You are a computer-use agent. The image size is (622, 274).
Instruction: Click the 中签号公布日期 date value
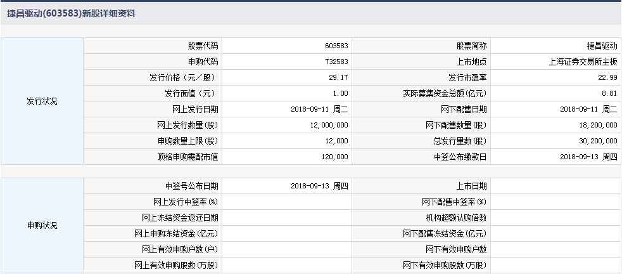point(319,186)
